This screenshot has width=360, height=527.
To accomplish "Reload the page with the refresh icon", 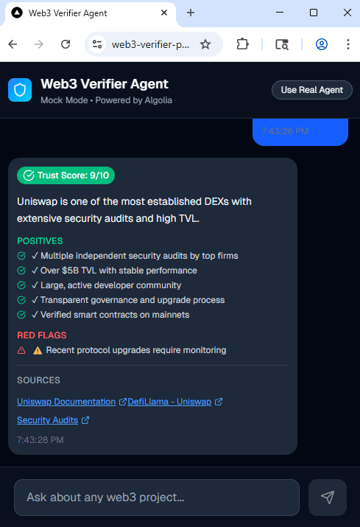I will click(66, 44).
